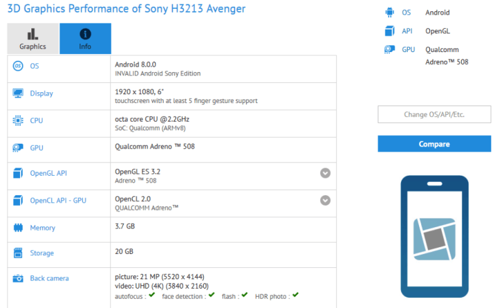Select the Info tab
This screenshot has height=308, width=502.
[x=85, y=38]
